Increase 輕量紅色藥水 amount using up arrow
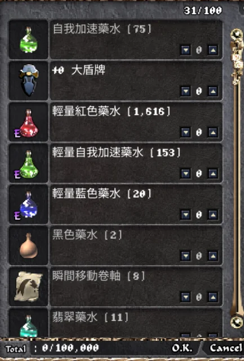244x361 pixels. coord(213,132)
